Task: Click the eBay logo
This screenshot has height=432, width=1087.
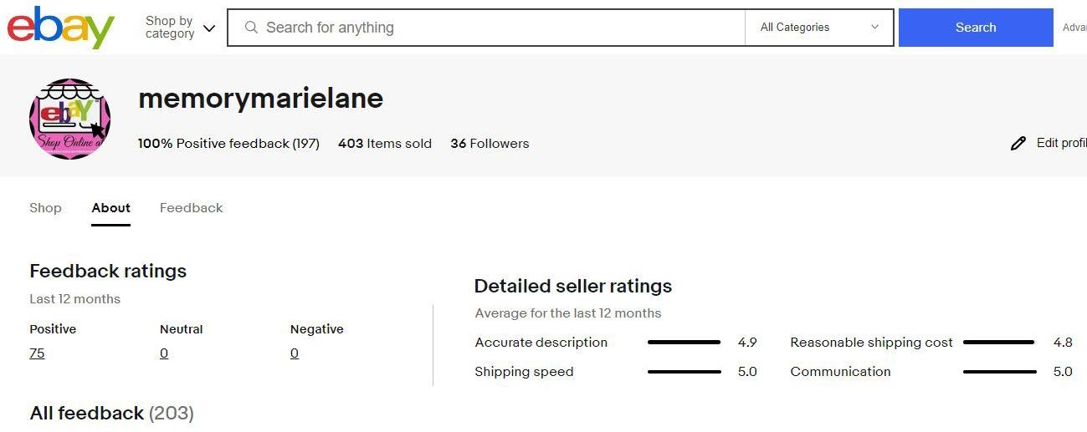Action: coord(60,28)
